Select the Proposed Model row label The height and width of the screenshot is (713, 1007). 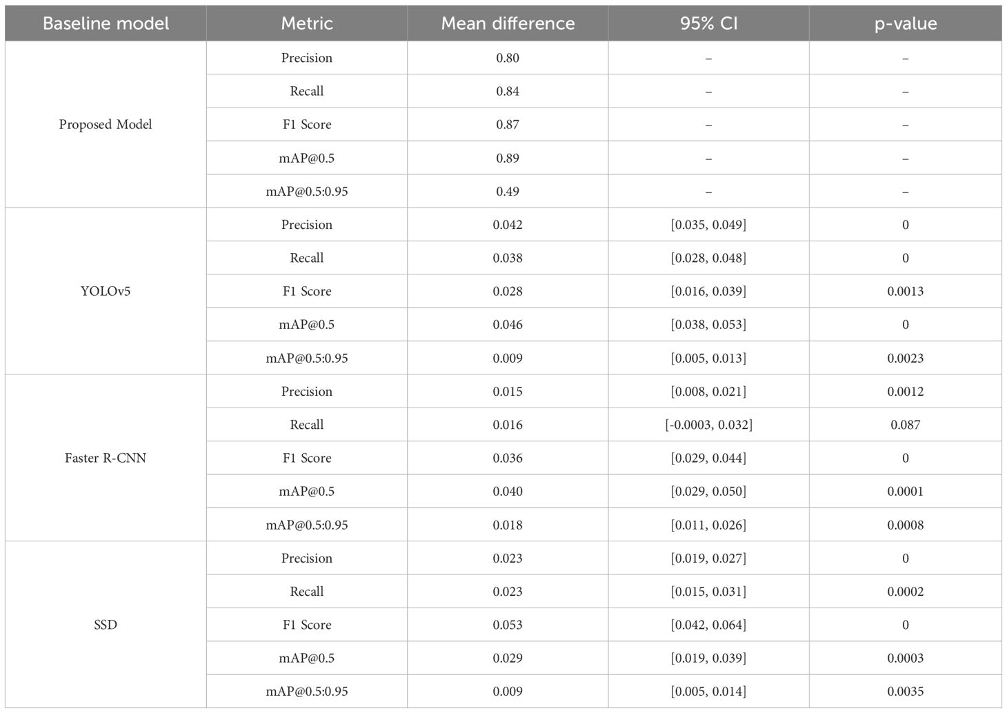[106, 125]
